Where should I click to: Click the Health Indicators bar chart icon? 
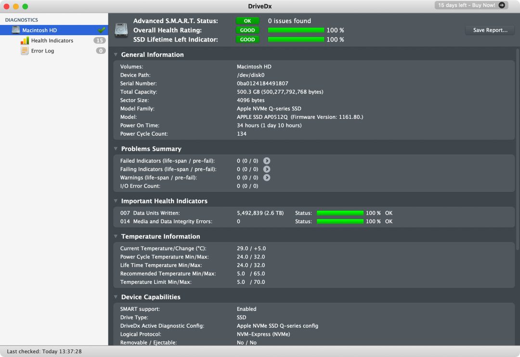point(25,40)
